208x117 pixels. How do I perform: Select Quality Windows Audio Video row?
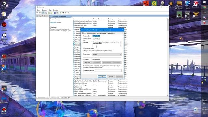tap(100, 81)
